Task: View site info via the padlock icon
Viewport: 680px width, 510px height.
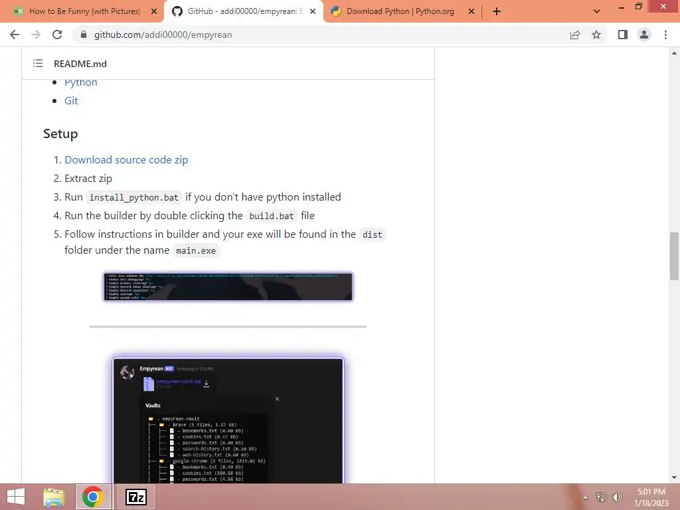Action: (84, 35)
